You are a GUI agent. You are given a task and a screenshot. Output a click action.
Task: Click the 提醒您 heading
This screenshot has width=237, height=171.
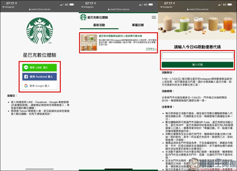pos(12,96)
